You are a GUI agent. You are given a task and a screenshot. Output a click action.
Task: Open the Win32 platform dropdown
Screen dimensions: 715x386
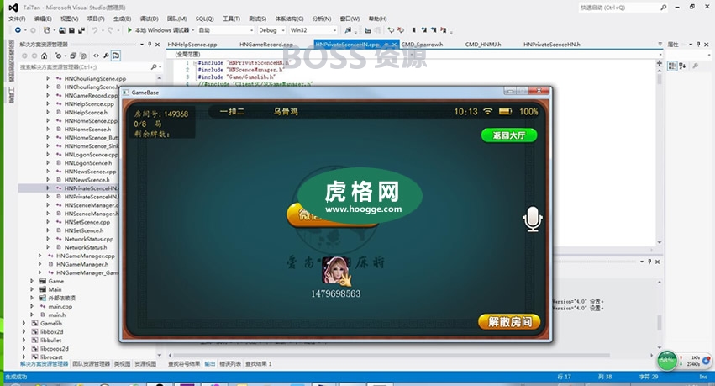(313, 30)
